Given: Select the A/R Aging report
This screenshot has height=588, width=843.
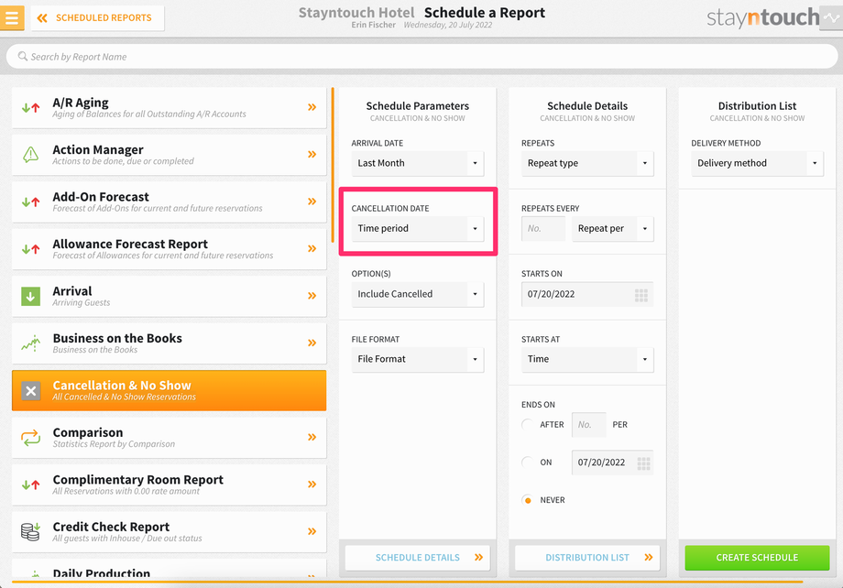Looking at the screenshot, I should click(169, 107).
